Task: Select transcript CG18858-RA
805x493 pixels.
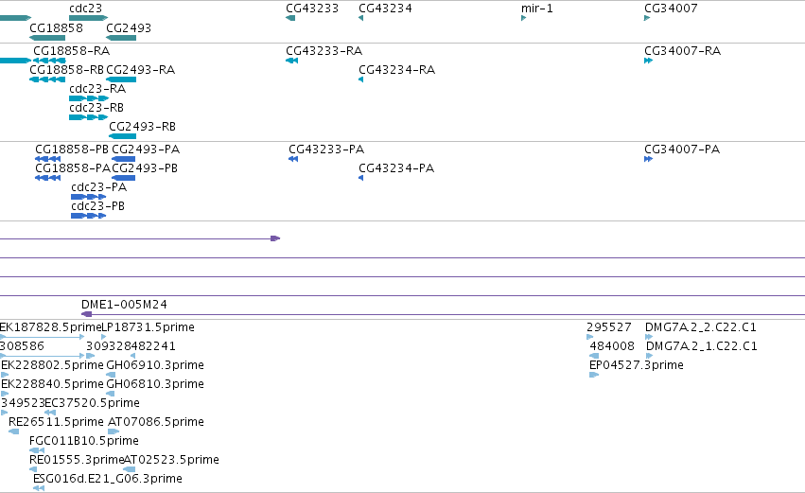Action: tap(71, 51)
